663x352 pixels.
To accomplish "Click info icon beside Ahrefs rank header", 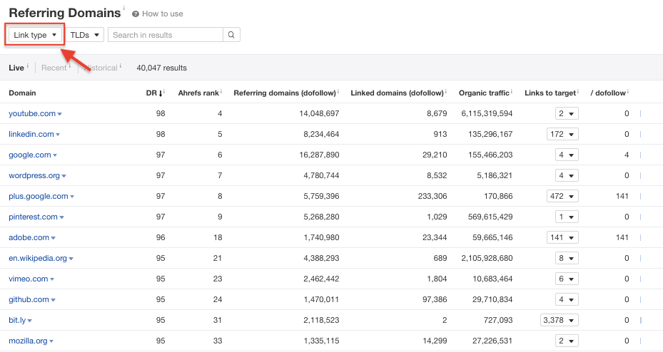I will [221, 92].
